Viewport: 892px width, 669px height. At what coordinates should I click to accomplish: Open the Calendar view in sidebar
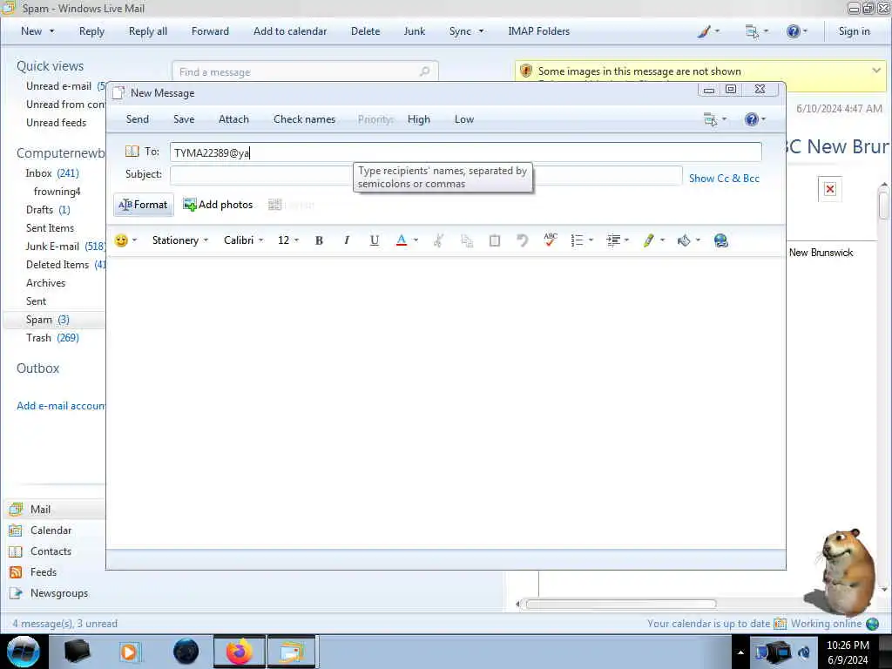click(51, 530)
